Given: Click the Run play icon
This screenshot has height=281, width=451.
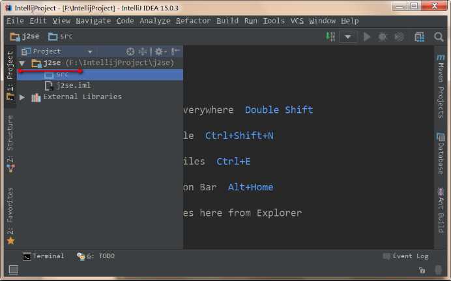Looking at the screenshot, I should (367, 37).
